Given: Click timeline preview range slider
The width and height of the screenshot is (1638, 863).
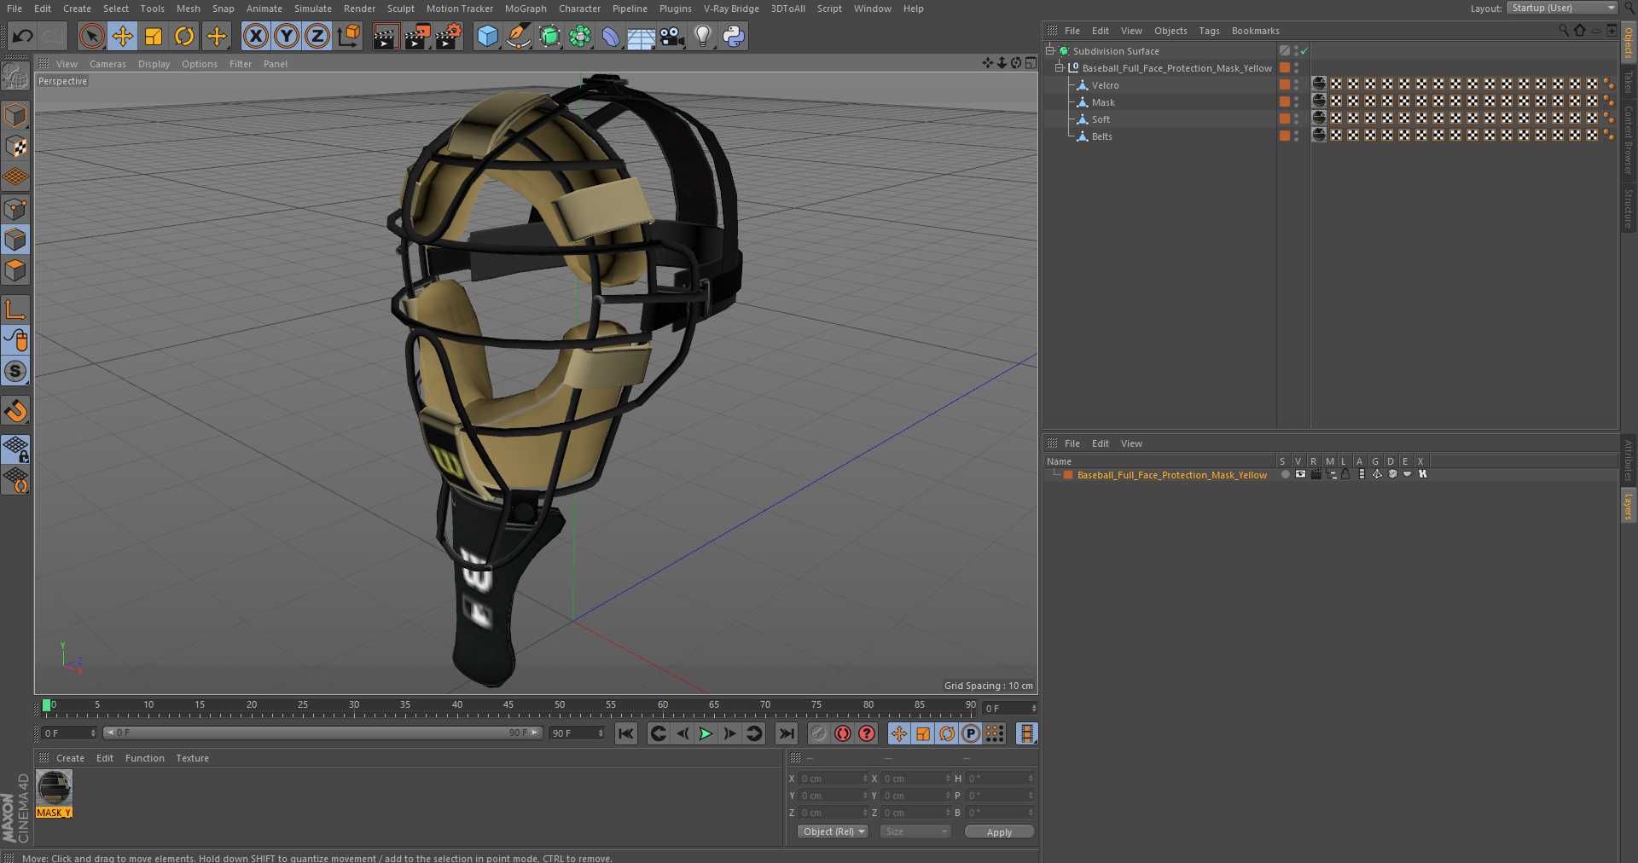Looking at the screenshot, I should coord(322,733).
